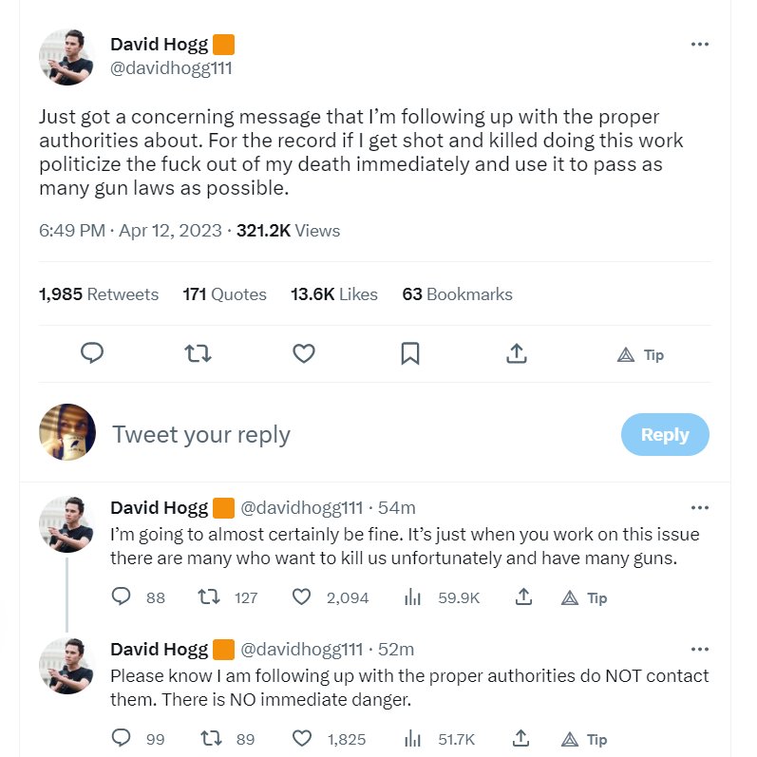Like the main tweet with heart icon
Image resolution: width=757 pixels, height=757 pixels.
point(304,353)
